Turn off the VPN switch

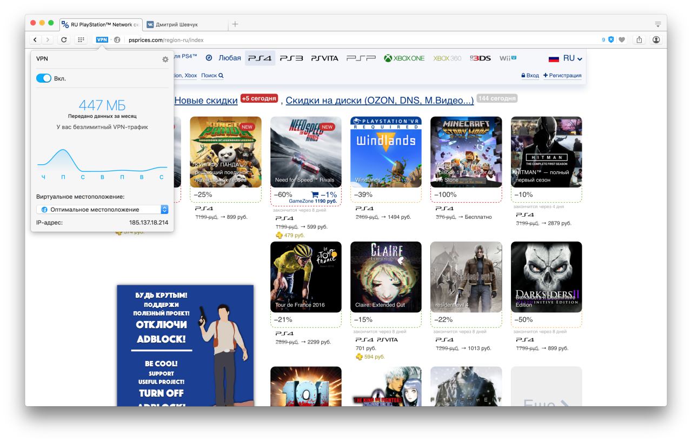coord(44,78)
